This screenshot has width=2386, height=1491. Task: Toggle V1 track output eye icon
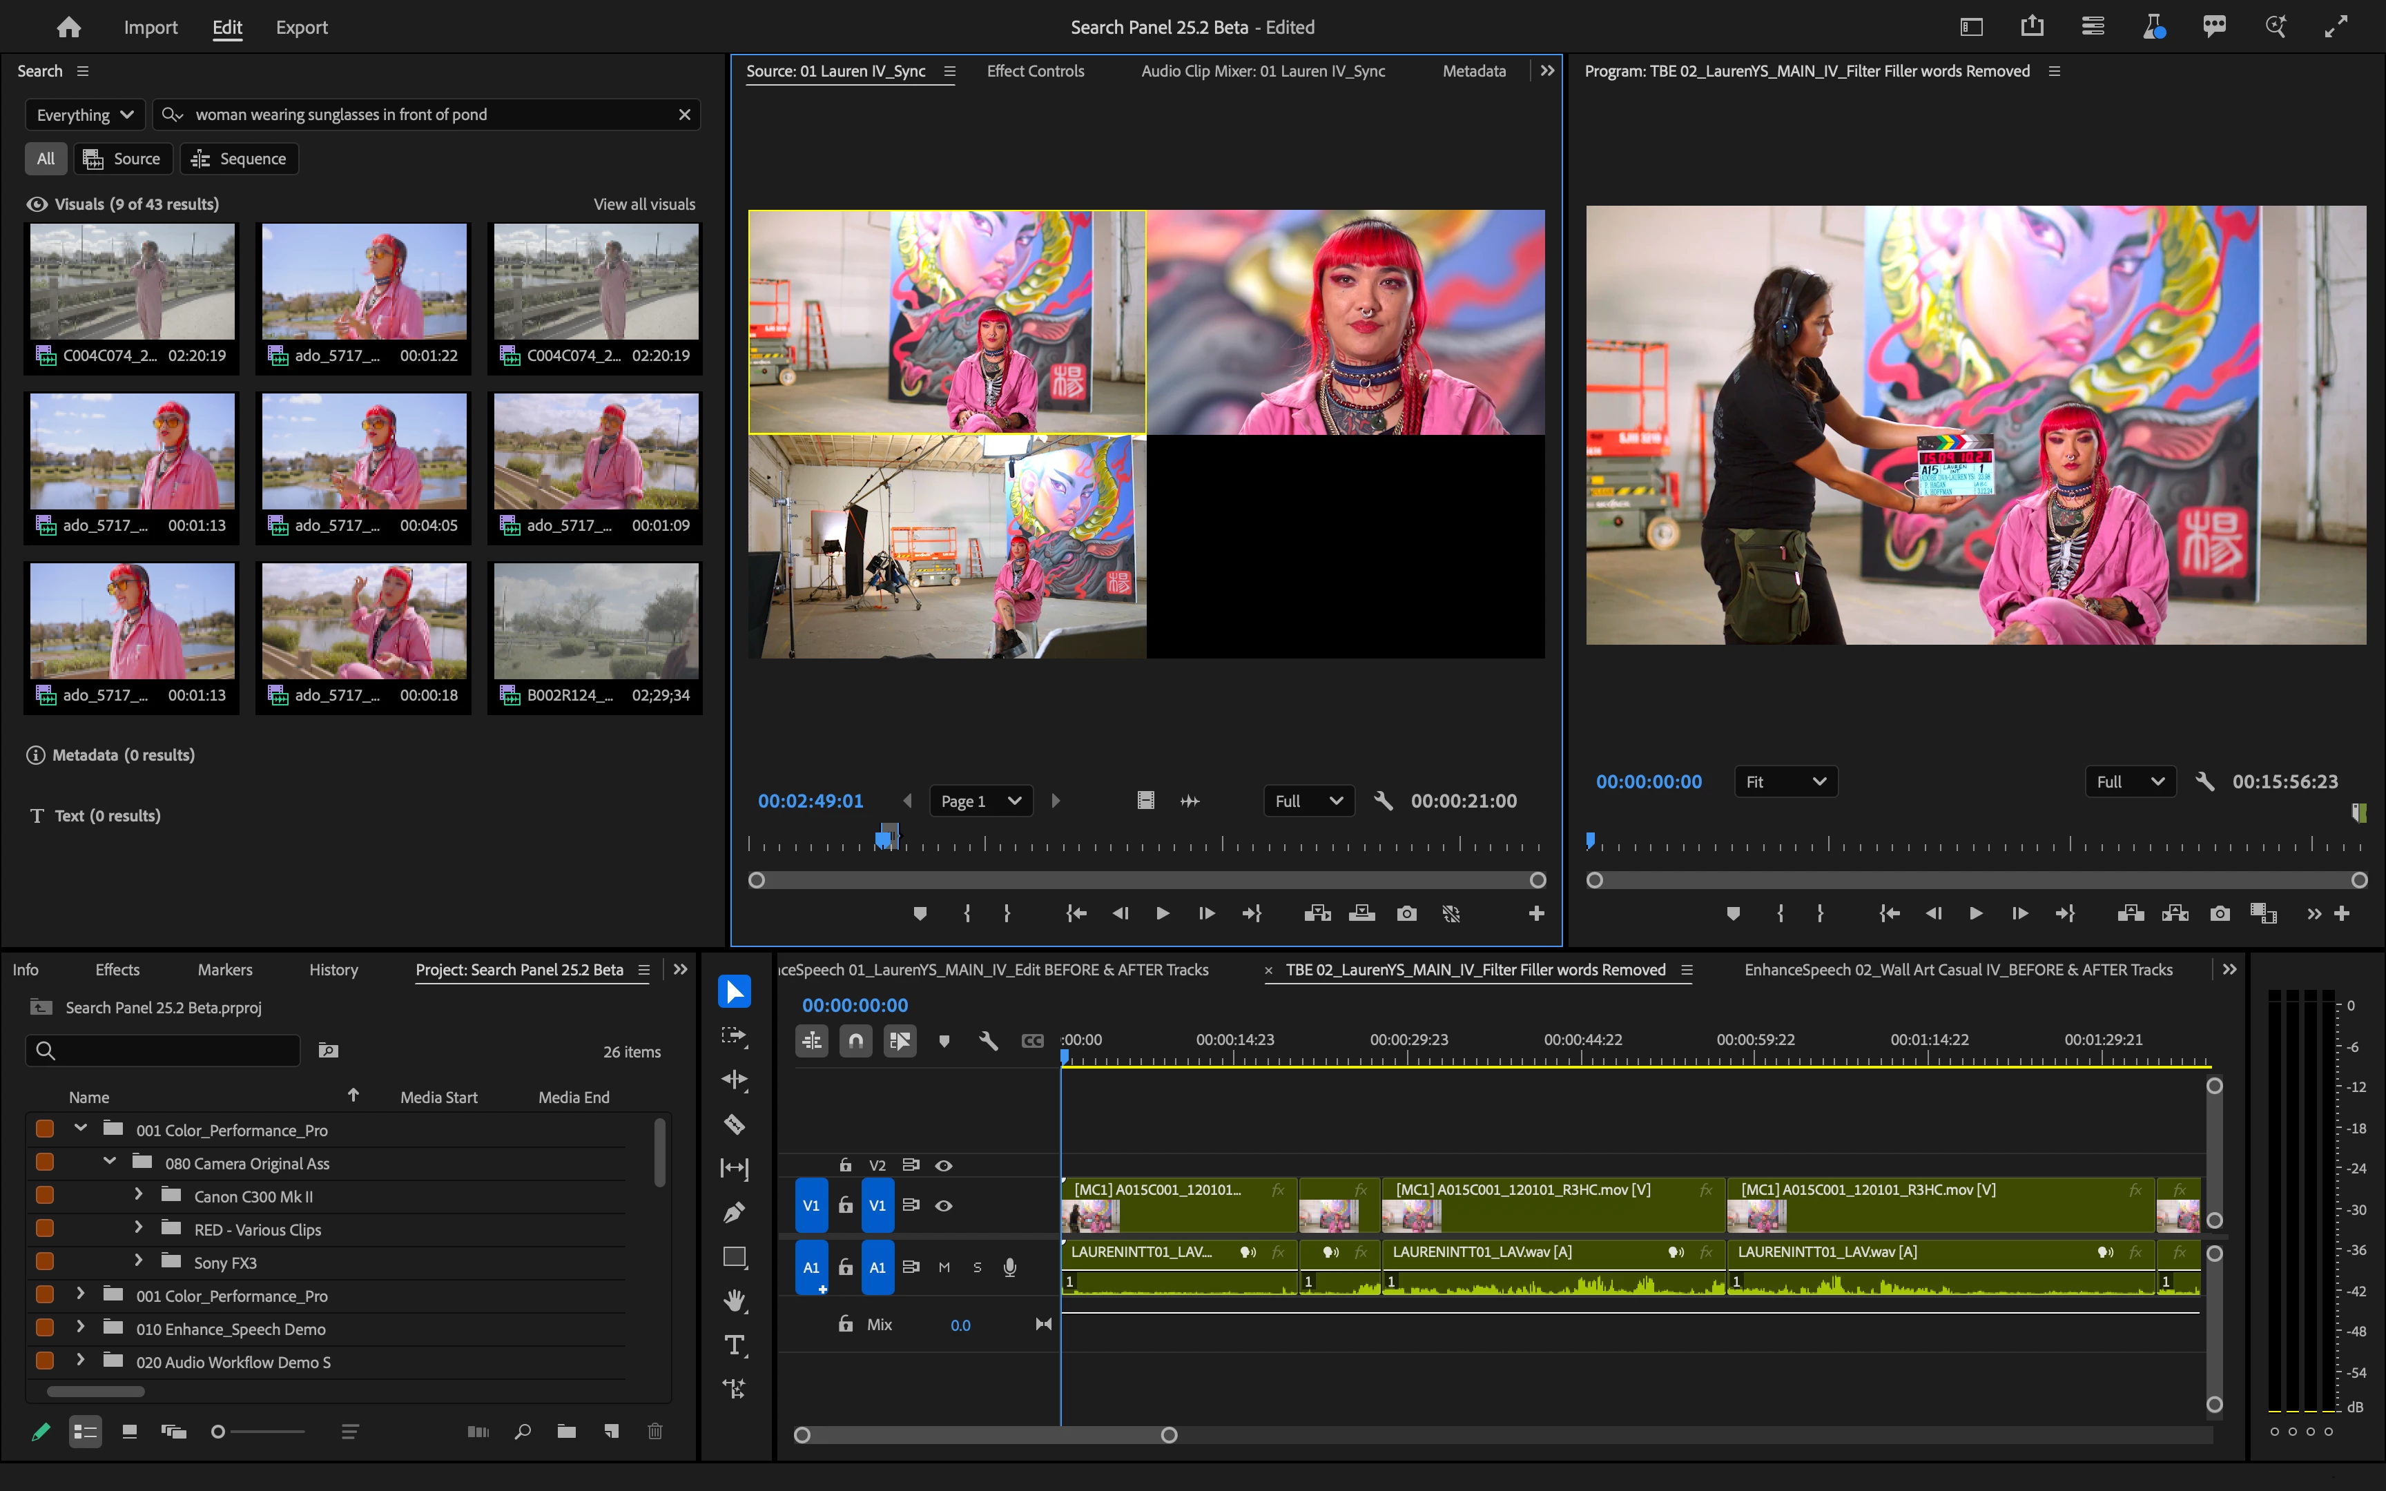coord(944,1205)
